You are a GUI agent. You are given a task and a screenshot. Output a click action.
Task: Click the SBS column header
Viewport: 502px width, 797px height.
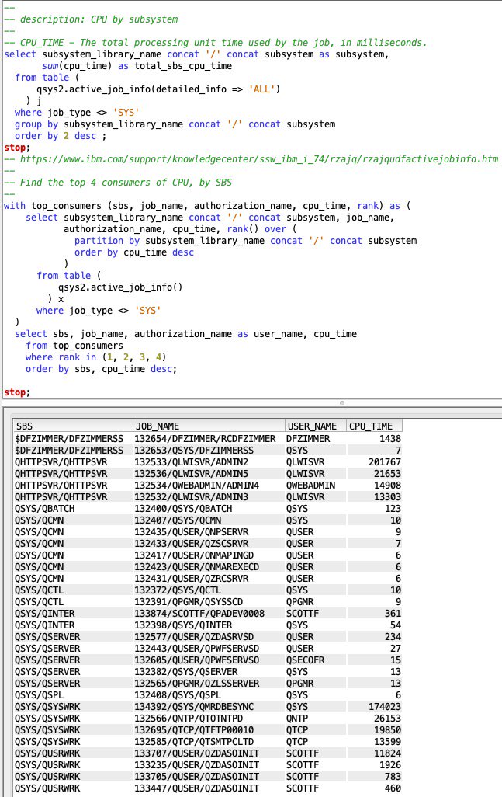pos(73,426)
